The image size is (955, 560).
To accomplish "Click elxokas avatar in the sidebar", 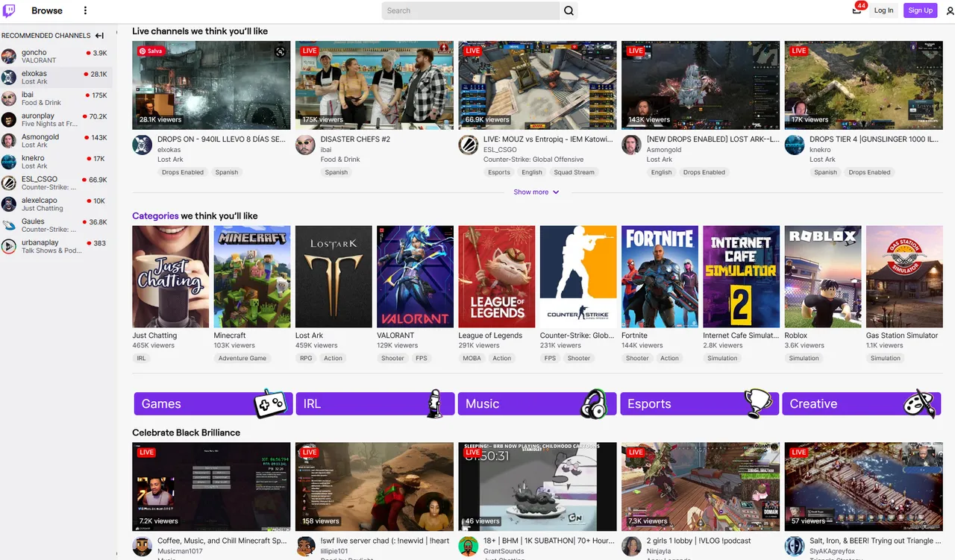I will coord(9,78).
